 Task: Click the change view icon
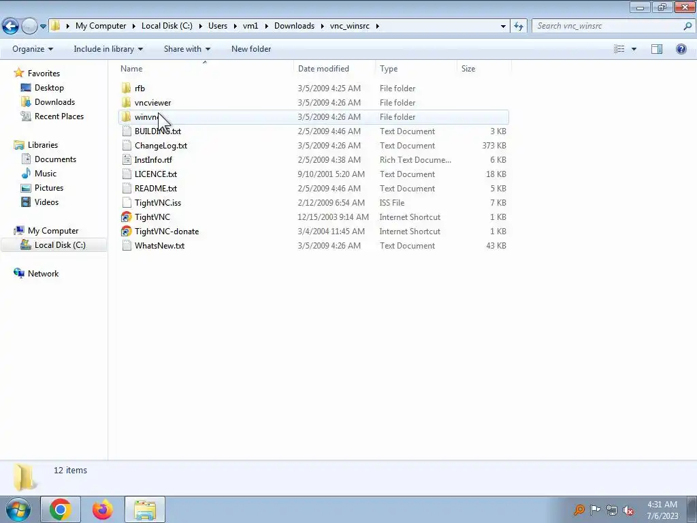pos(619,49)
